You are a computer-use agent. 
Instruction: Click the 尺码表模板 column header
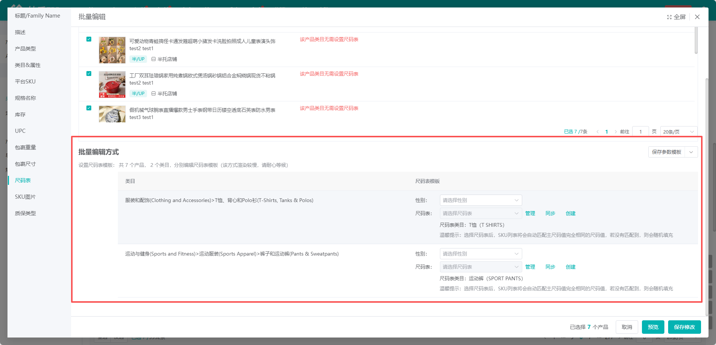click(x=428, y=181)
